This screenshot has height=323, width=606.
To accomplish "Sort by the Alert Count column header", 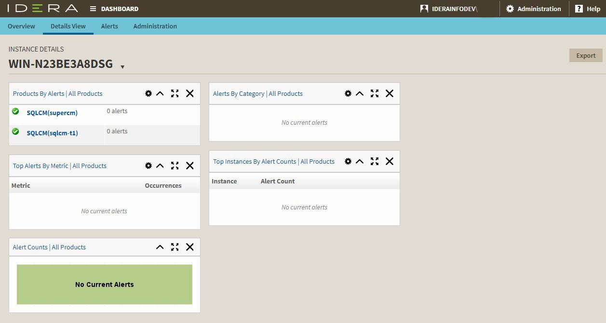I will point(278,181).
